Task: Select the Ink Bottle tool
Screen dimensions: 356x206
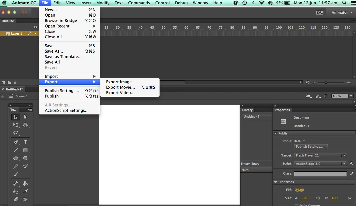Action: click(x=16, y=192)
